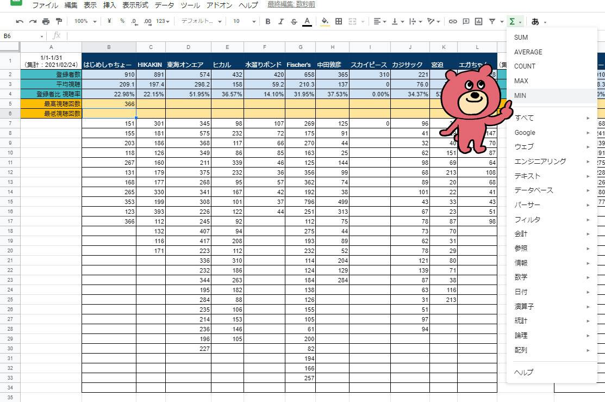This screenshot has height=402, width=605.
Task: Activate the paint format tool
Action: click(x=59, y=21)
